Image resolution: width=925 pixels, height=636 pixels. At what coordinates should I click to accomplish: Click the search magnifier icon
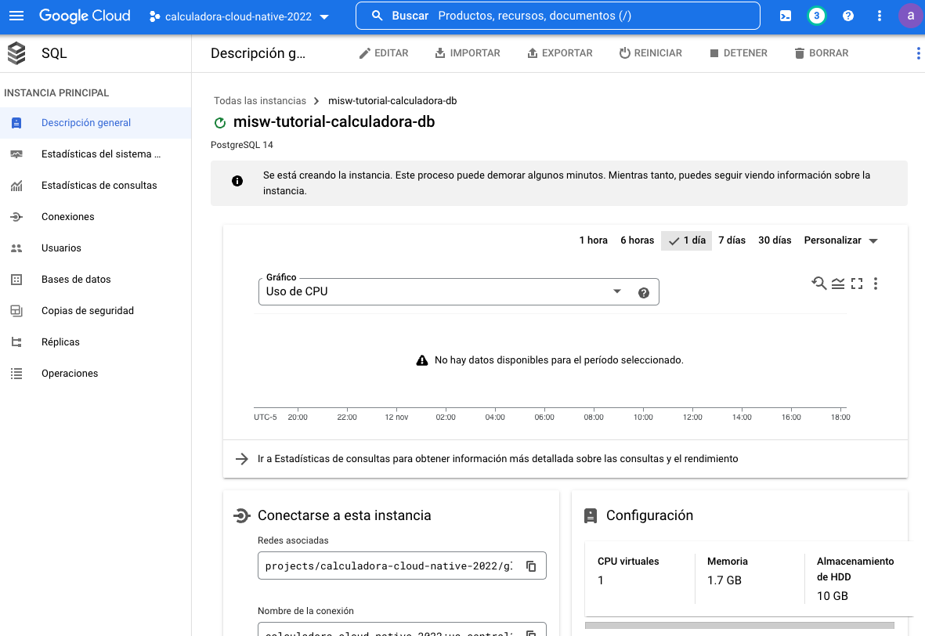coord(377,16)
